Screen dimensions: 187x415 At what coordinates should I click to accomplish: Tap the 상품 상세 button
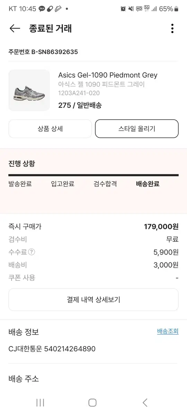coord(50,129)
